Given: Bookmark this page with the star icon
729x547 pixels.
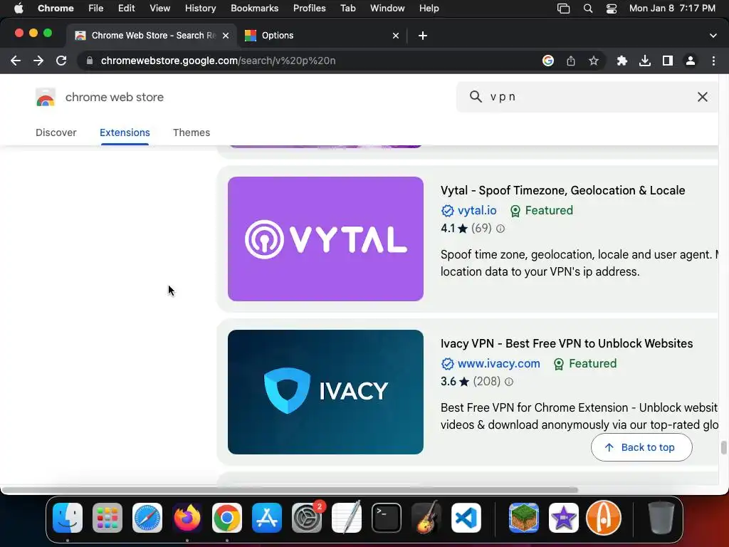Looking at the screenshot, I should pyautogui.click(x=594, y=61).
